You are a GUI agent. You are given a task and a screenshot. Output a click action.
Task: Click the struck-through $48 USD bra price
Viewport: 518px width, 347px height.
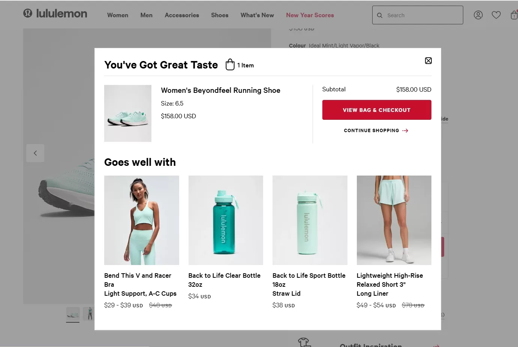click(x=160, y=305)
